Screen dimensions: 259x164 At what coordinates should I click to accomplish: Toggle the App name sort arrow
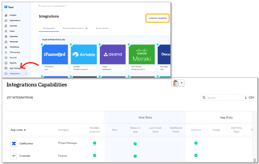pyautogui.click(x=25, y=130)
